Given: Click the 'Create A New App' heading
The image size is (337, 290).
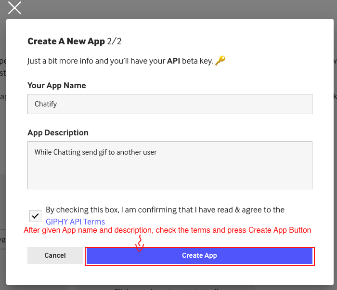Looking at the screenshot, I should (66, 41).
